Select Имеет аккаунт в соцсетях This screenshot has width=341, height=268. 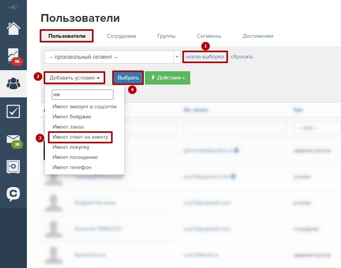pyautogui.click(x=85, y=106)
